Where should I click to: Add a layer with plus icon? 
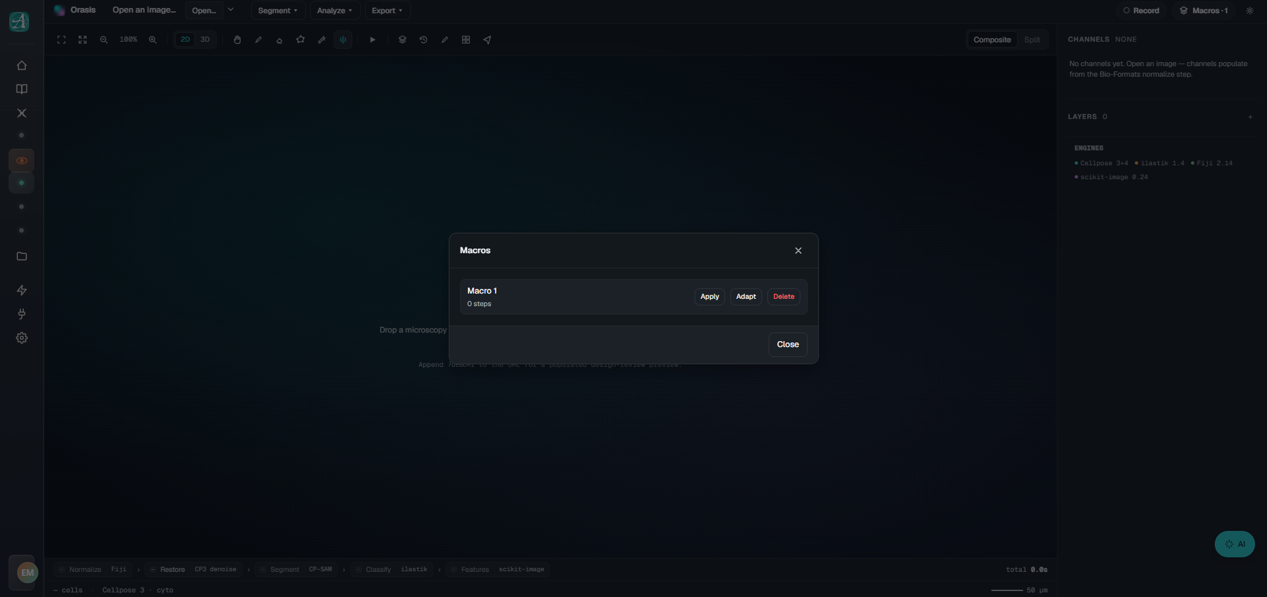pyautogui.click(x=1250, y=117)
